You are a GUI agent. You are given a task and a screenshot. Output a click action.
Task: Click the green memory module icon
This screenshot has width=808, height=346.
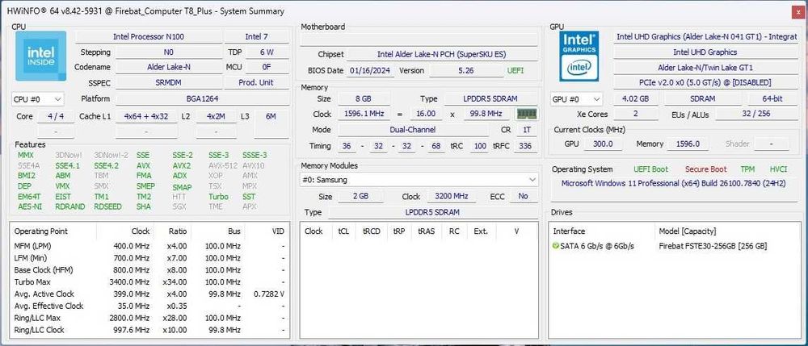coord(527,114)
